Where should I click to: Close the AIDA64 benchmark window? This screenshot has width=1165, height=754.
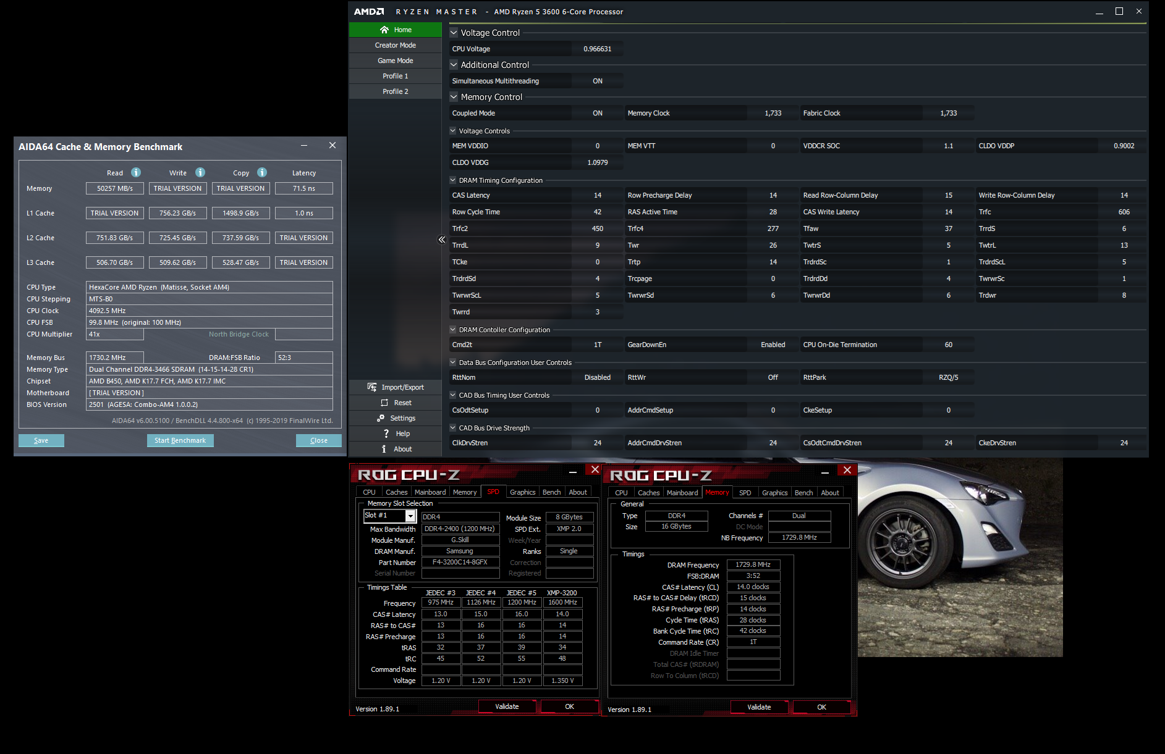[x=333, y=145]
